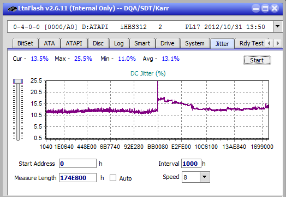Screen dimensions: 286x197
Task: Open the Disc tab
Action: 98,43
